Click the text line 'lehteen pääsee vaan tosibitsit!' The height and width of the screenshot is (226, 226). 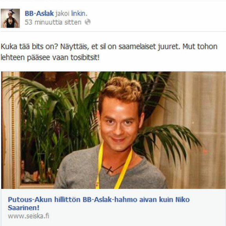50,58
